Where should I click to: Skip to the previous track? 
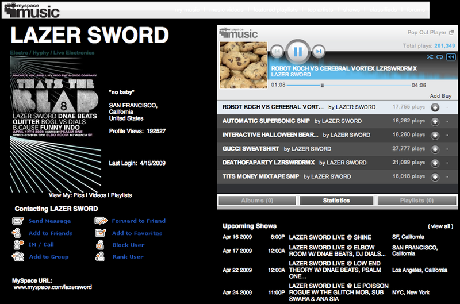coord(277,52)
